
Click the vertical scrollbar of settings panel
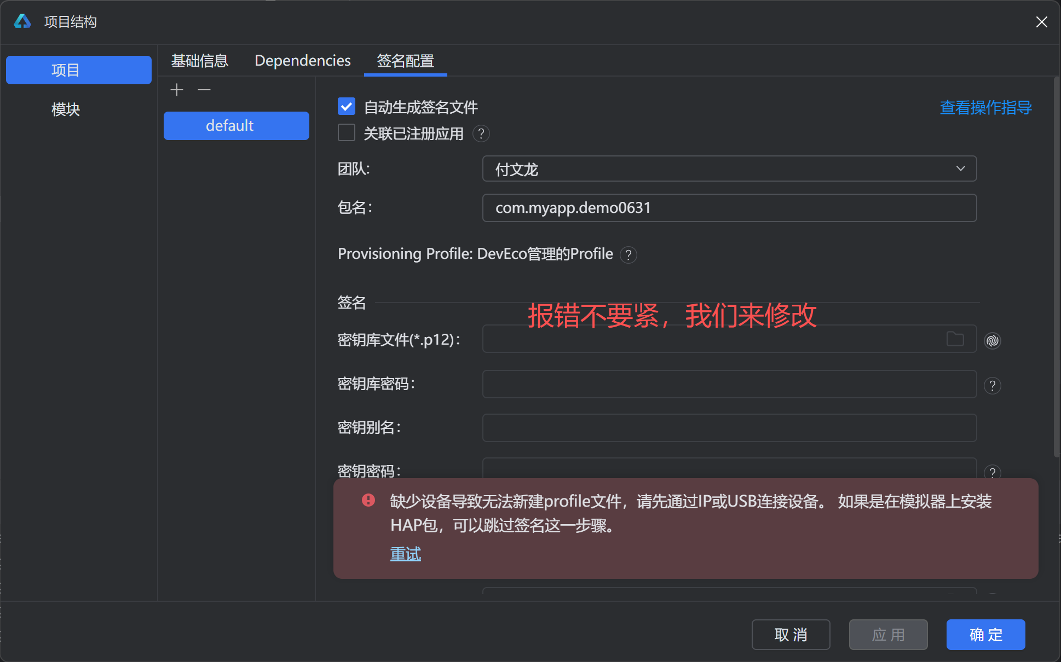click(x=1057, y=267)
